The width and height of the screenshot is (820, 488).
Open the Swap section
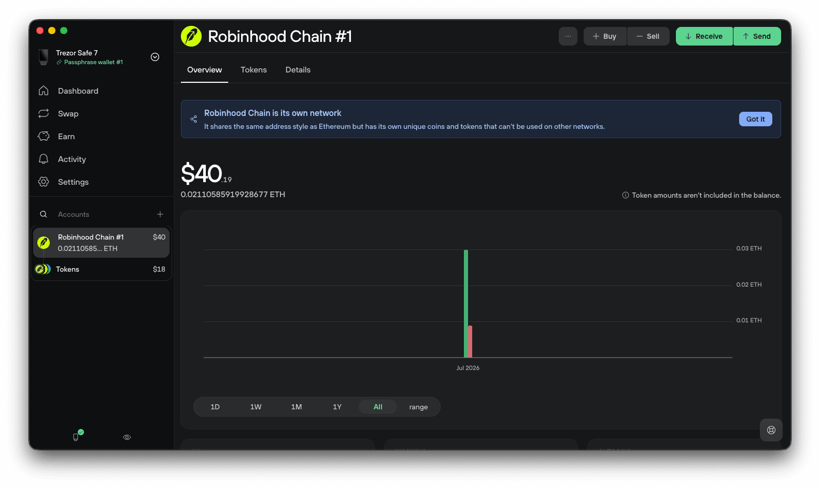point(68,114)
